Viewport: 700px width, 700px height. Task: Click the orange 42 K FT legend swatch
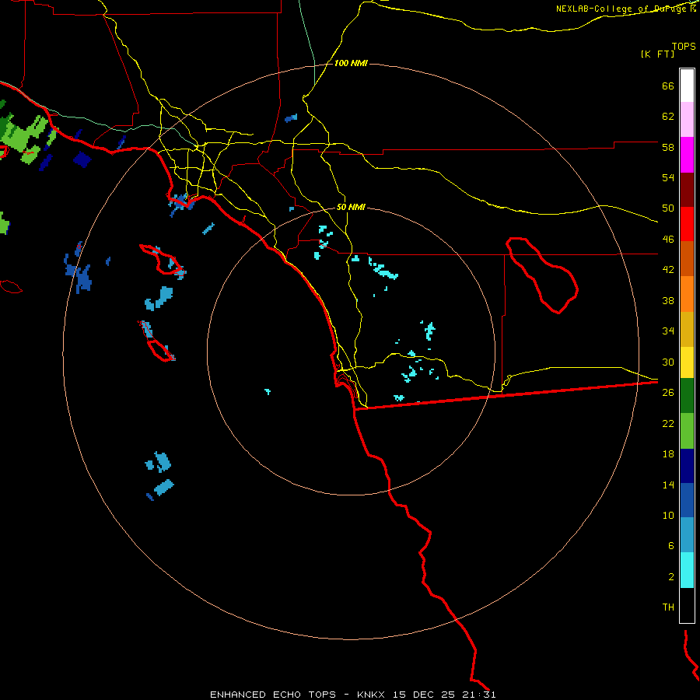click(687, 294)
